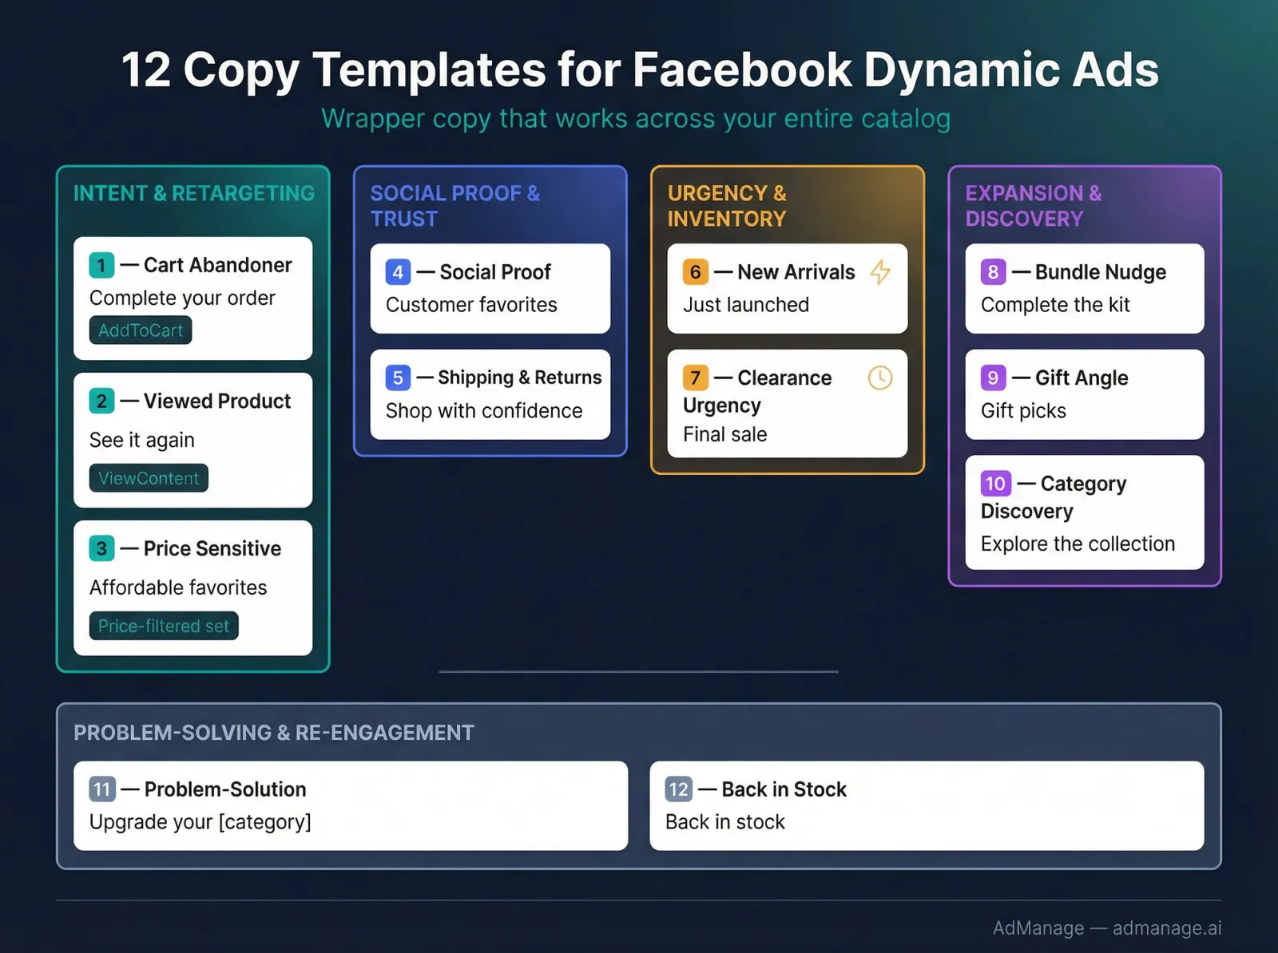Select orange badge 7 beside Clearance Urgency
The width and height of the screenshot is (1278, 953).
(x=696, y=378)
